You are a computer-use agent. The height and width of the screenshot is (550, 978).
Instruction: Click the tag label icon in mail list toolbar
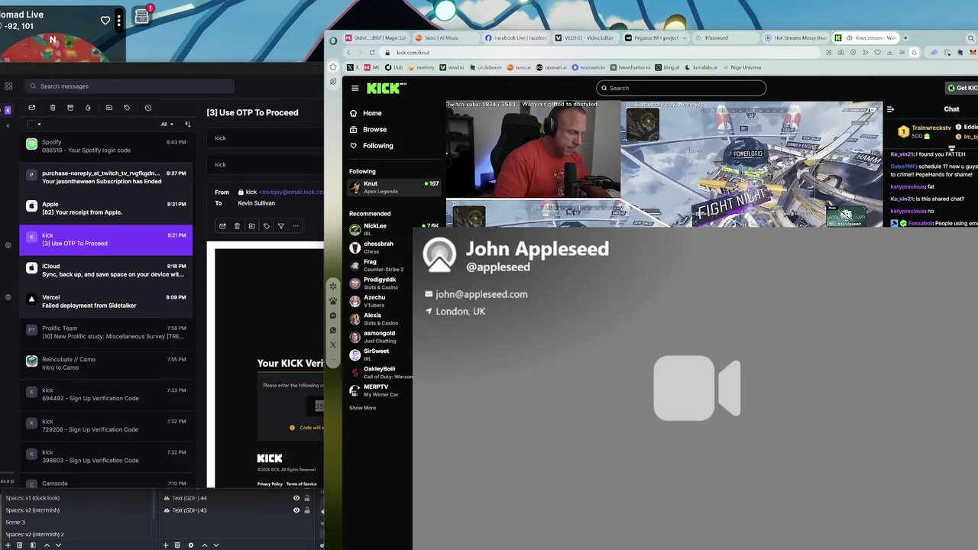point(127,108)
